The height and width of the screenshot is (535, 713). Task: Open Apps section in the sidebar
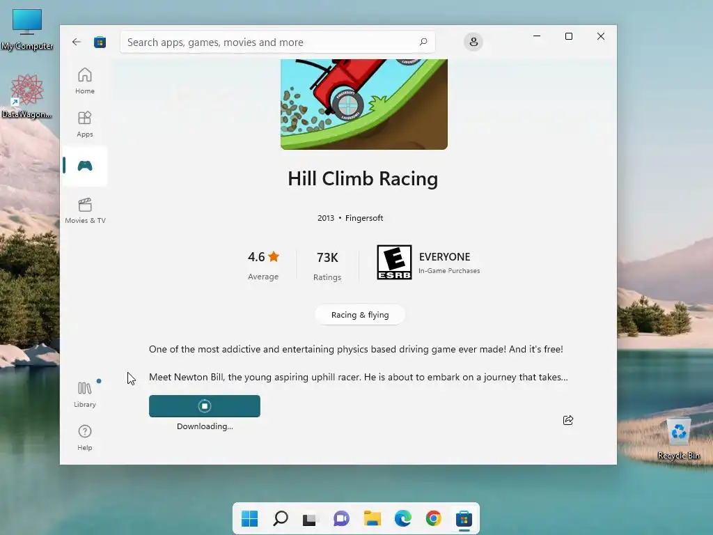coord(85,124)
